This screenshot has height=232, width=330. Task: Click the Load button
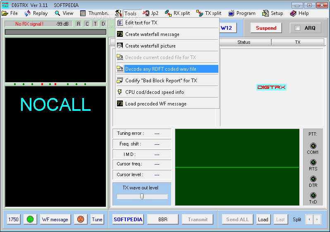[263, 219]
